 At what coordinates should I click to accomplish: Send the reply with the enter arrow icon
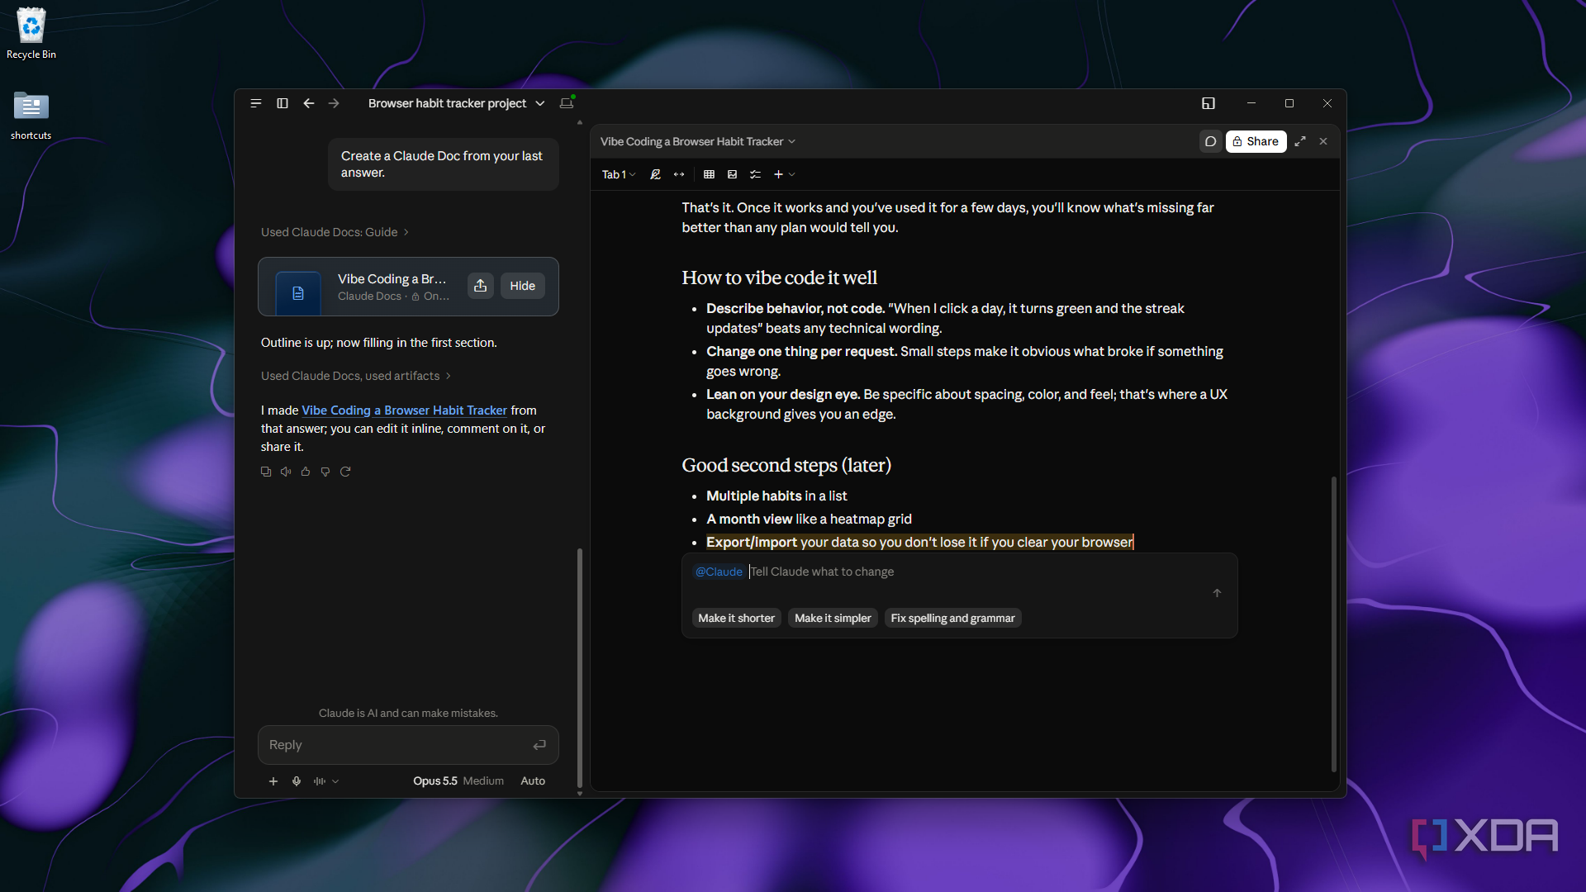(x=539, y=745)
